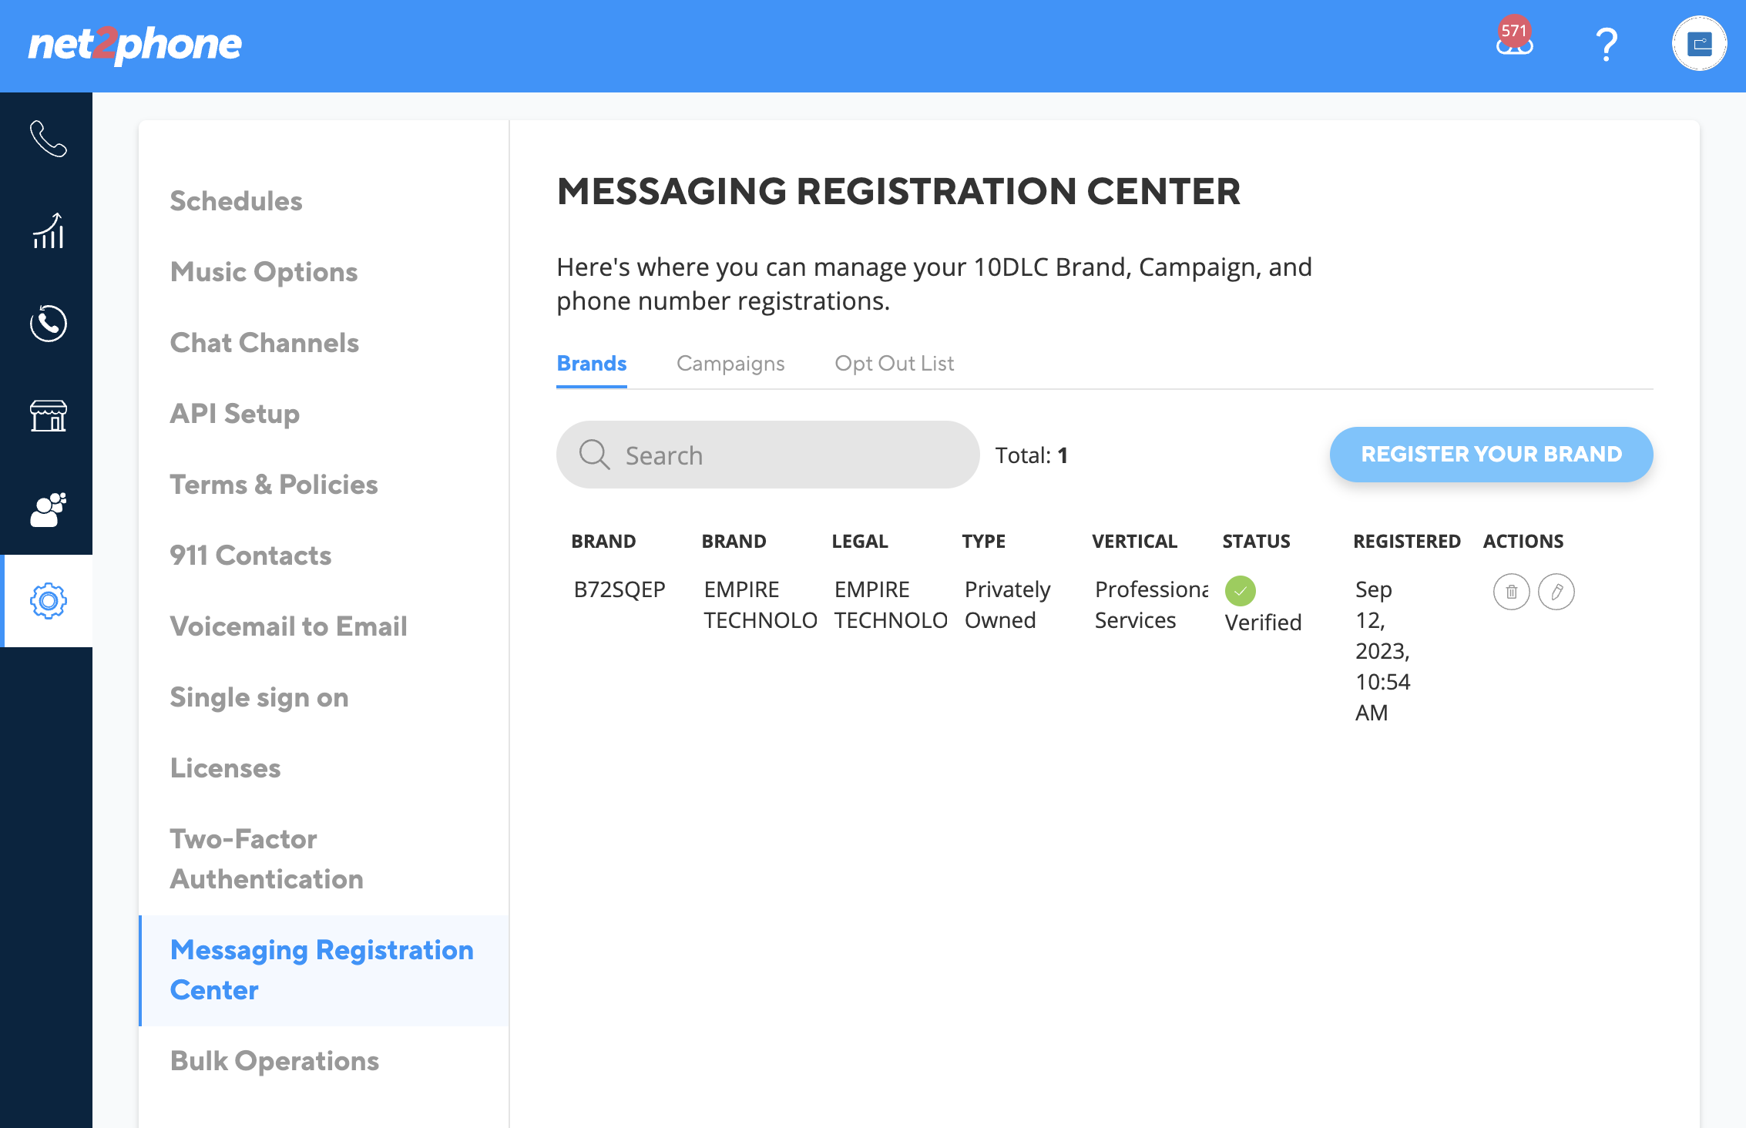
Task: Select Messaging Registration Center menu item
Action: coord(324,971)
